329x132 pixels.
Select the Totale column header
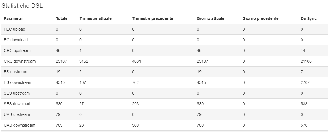[62, 19]
